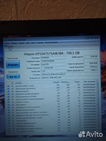Viewport: 106px width, 141px height.
Task: Click the Текущее column header
Action: (56, 82)
